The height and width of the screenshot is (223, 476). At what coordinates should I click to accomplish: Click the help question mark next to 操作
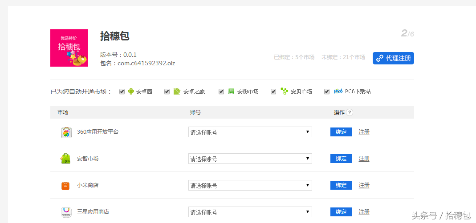[x=350, y=112]
